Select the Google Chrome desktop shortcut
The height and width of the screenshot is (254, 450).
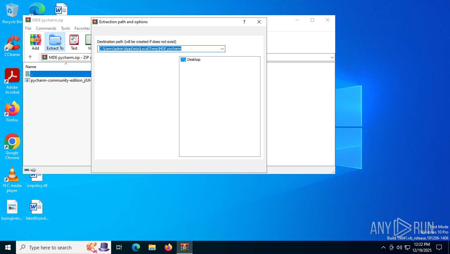(12, 147)
